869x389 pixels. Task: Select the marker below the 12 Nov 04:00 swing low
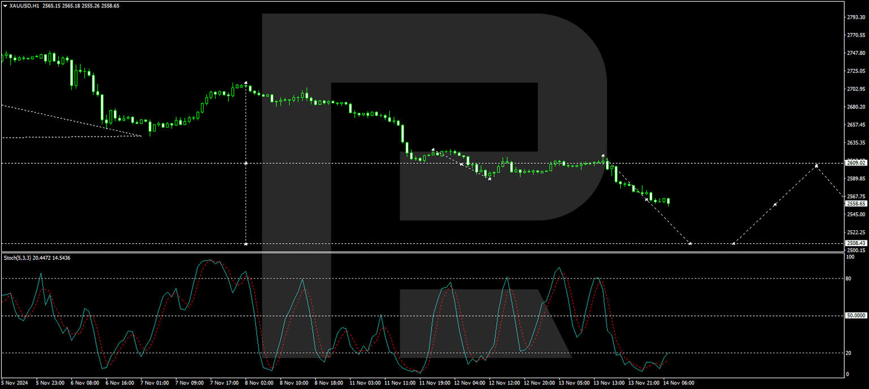489,179
